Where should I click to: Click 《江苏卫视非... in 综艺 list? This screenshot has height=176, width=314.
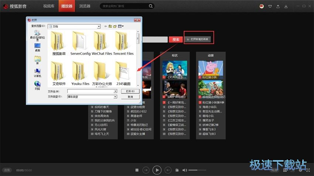pyautogui.click(x=177, y=120)
